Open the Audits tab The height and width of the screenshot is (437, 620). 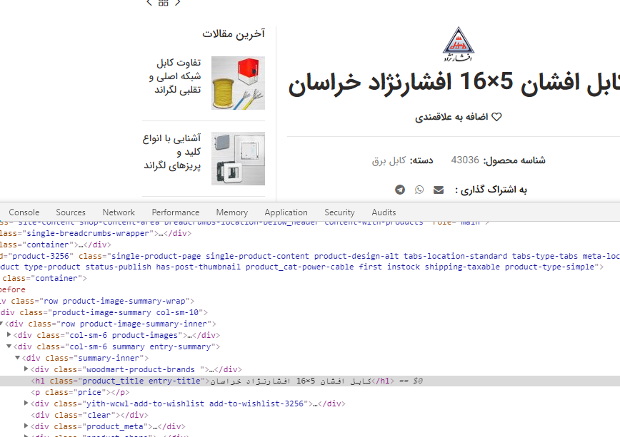(384, 212)
